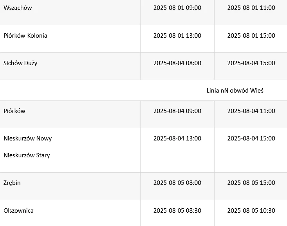This screenshot has width=287, height=226.
Task: Select the Piórków locality cell
Action: tap(14, 111)
